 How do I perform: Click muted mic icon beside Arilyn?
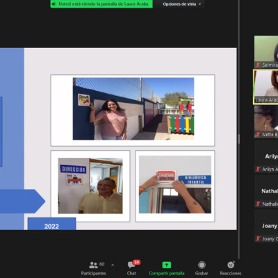(x=258, y=170)
